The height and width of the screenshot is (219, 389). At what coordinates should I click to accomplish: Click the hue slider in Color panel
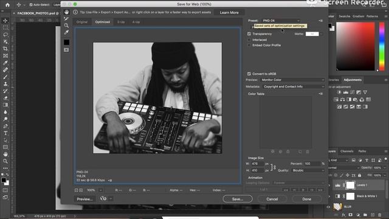(382, 46)
